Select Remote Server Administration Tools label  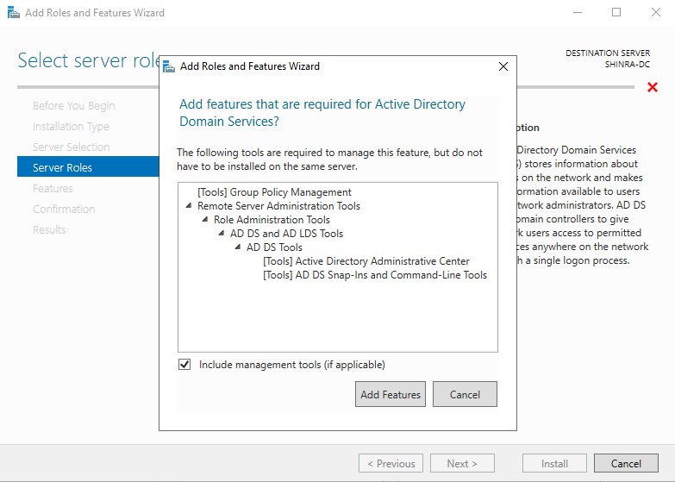(278, 206)
